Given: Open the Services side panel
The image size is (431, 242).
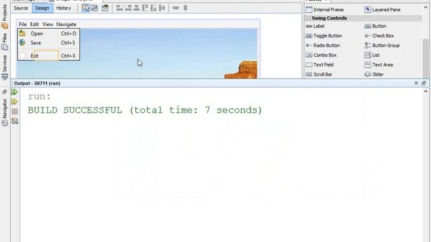Looking at the screenshot, I should (5, 67).
